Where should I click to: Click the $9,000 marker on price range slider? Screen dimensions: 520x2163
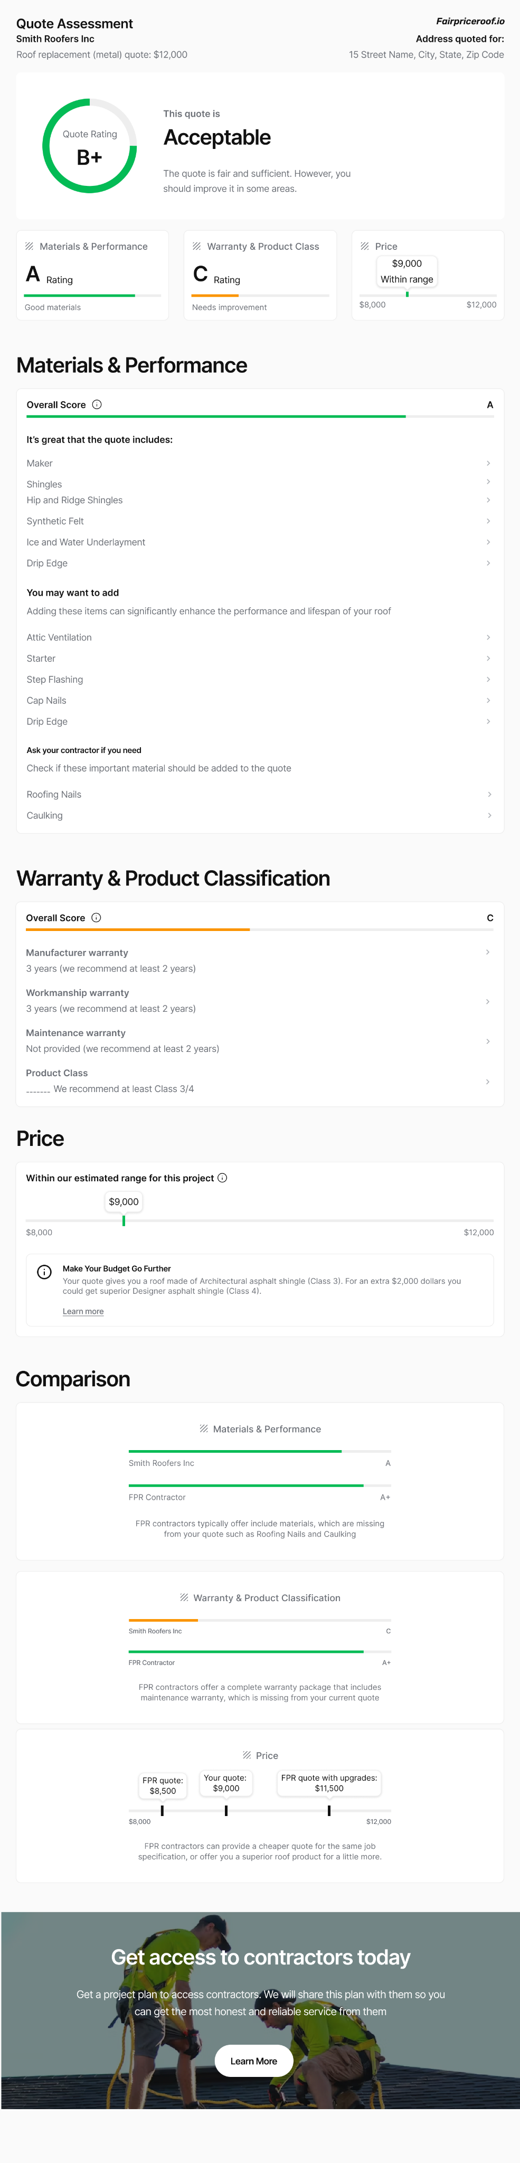tap(124, 1221)
